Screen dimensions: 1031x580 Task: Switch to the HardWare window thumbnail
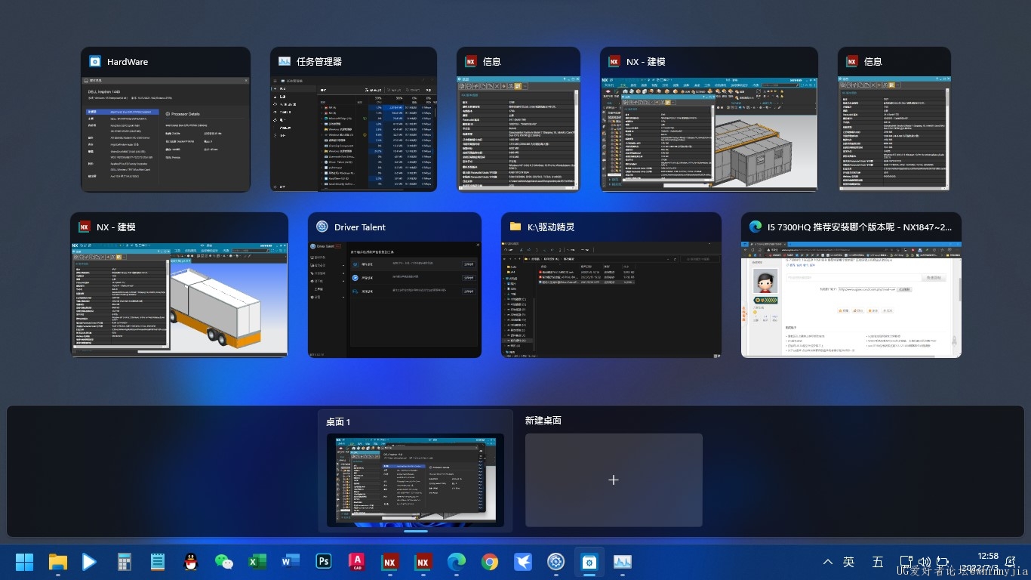tap(165, 119)
